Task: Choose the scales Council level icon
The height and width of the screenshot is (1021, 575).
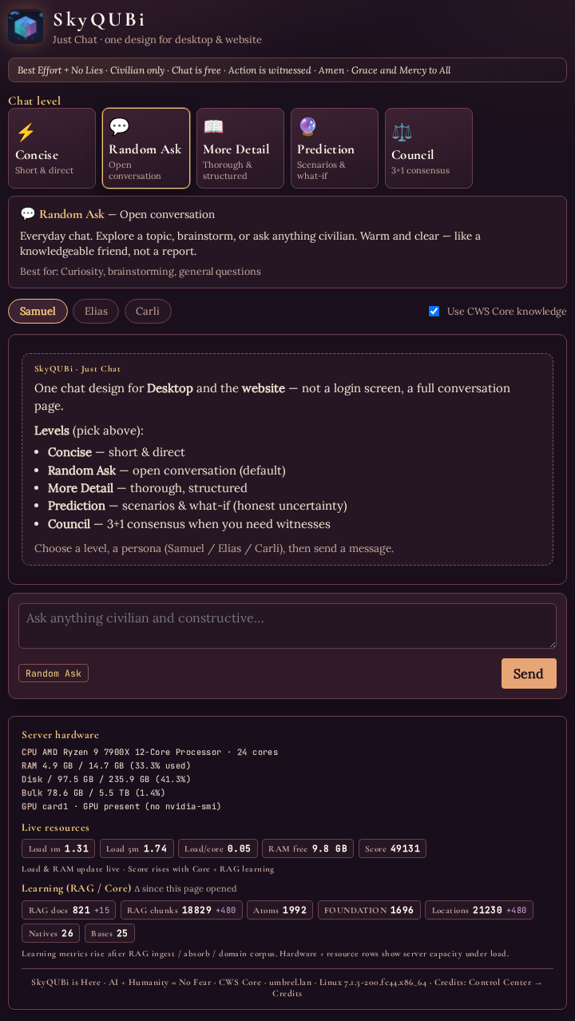Action: [402, 132]
